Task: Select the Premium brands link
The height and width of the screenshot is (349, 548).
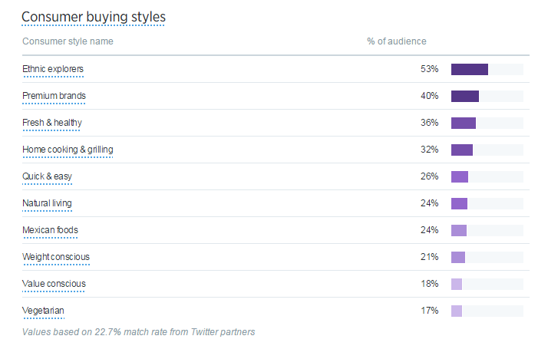Action: [x=54, y=96]
